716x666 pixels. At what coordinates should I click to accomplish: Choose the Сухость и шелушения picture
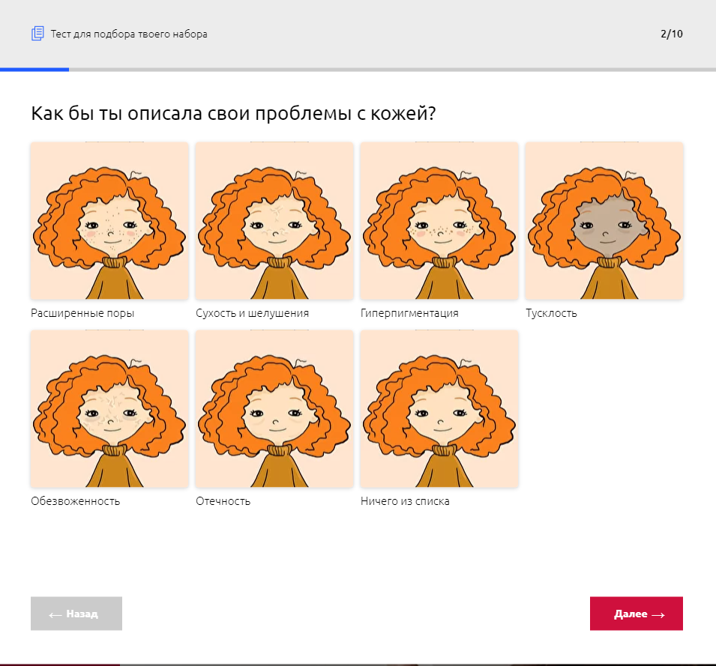[x=274, y=221]
